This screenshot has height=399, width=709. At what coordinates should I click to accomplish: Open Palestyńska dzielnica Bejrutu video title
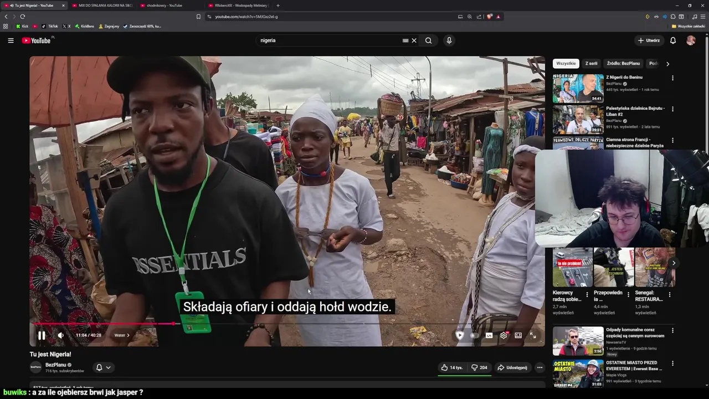tap(635, 111)
